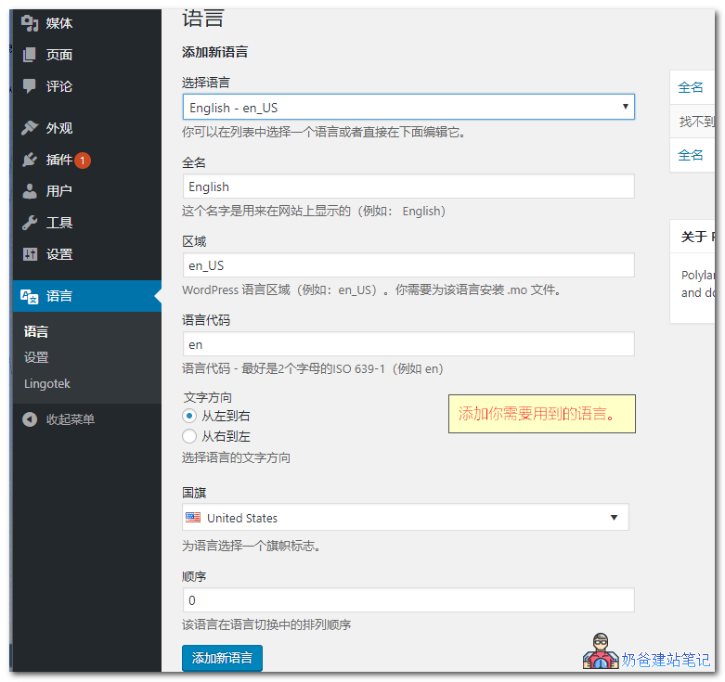Open the 设置 submenu under 语言
Image resolution: width=725 pixels, height=682 pixels.
pyautogui.click(x=36, y=357)
